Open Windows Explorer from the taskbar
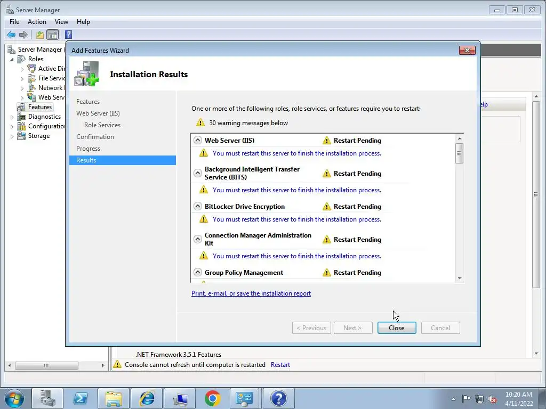Viewport: 546px width, 409px height. tap(114, 398)
